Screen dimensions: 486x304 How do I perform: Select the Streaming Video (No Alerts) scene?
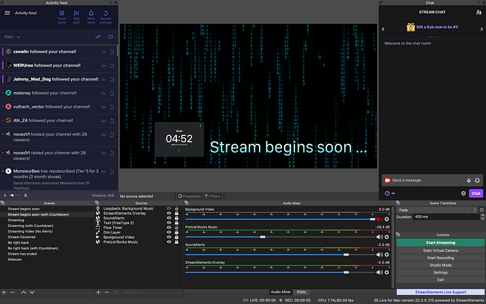pos(30,232)
